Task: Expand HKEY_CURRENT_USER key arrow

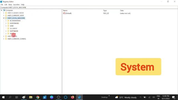Action: coord(4,16)
